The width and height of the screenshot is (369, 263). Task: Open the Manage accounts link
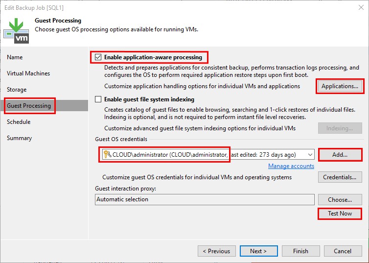[291, 167]
